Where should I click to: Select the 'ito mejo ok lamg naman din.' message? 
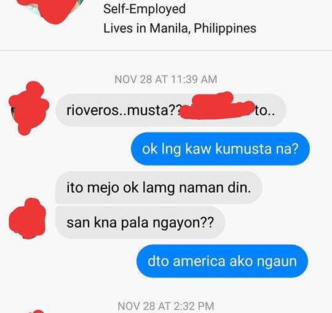click(x=159, y=187)
